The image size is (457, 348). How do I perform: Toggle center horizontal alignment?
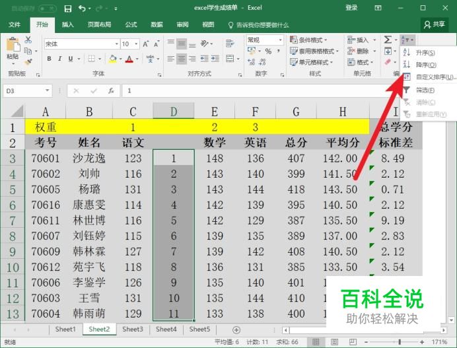click(182, 59)
